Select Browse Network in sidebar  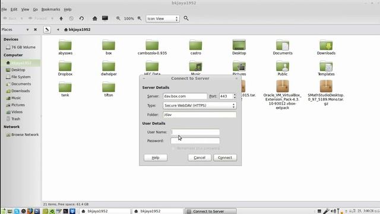tap(23, 135)
